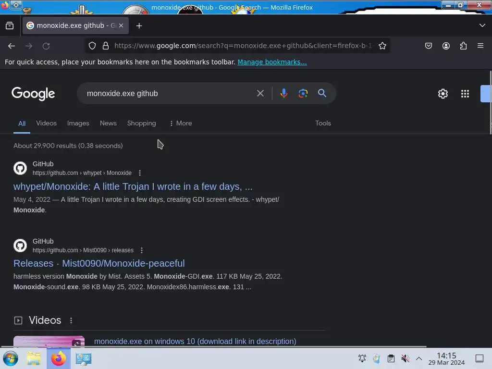Open the Videos section options dots
Viewport: 492px width, 369px height.
[x=71, y=320]
